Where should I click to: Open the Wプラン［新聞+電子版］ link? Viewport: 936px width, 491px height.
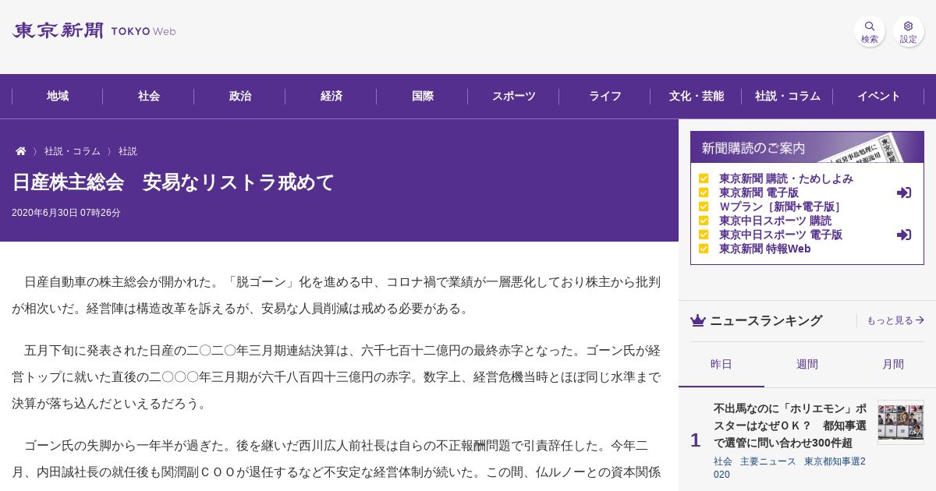[x=780, y=207]
